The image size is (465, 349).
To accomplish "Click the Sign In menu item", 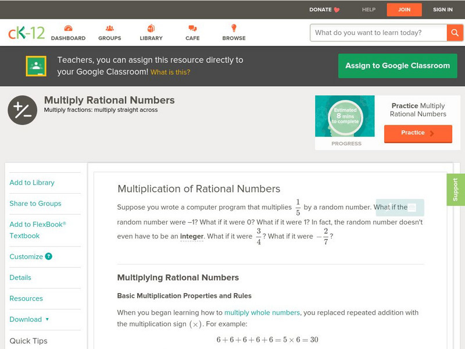I will point(443,10).
